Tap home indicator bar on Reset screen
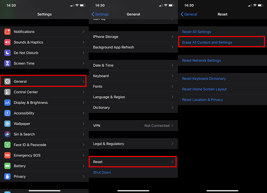The width and height of the screenshot is (267, 193). coord(222,191)
